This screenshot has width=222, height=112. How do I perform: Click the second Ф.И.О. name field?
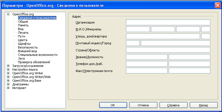163,29
